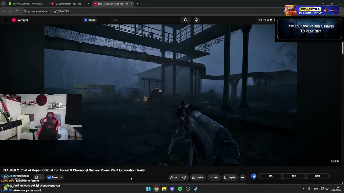344x193 pixels.
Task: Click the 2,416 watch time stat
Action: [261, 20]
